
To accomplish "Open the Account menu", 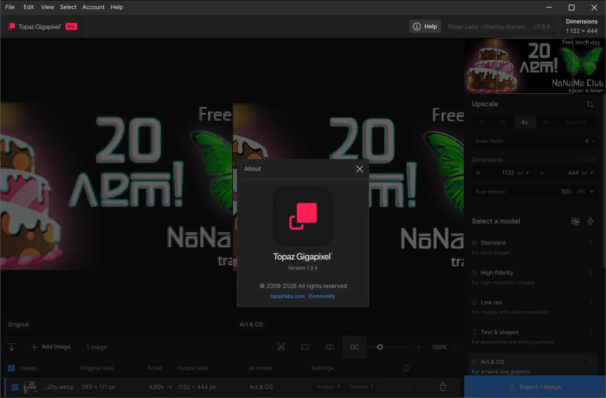I will 93,7.
